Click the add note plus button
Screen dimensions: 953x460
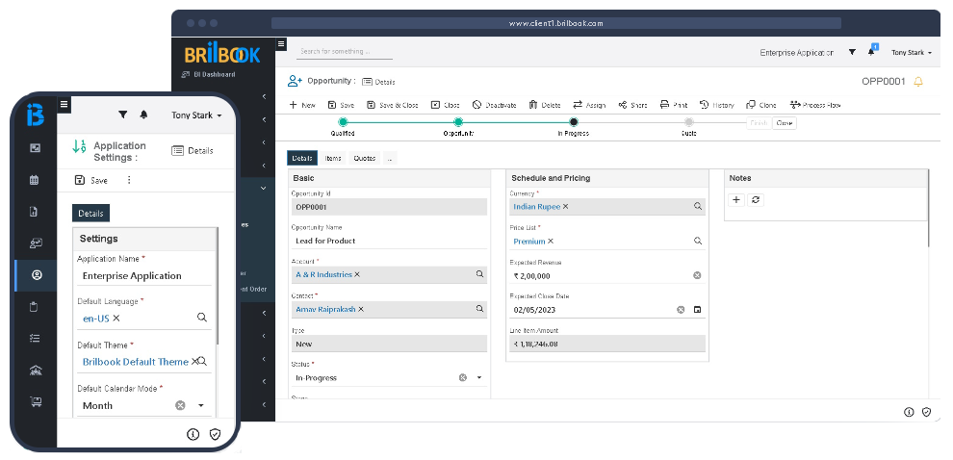coord(736,199)
